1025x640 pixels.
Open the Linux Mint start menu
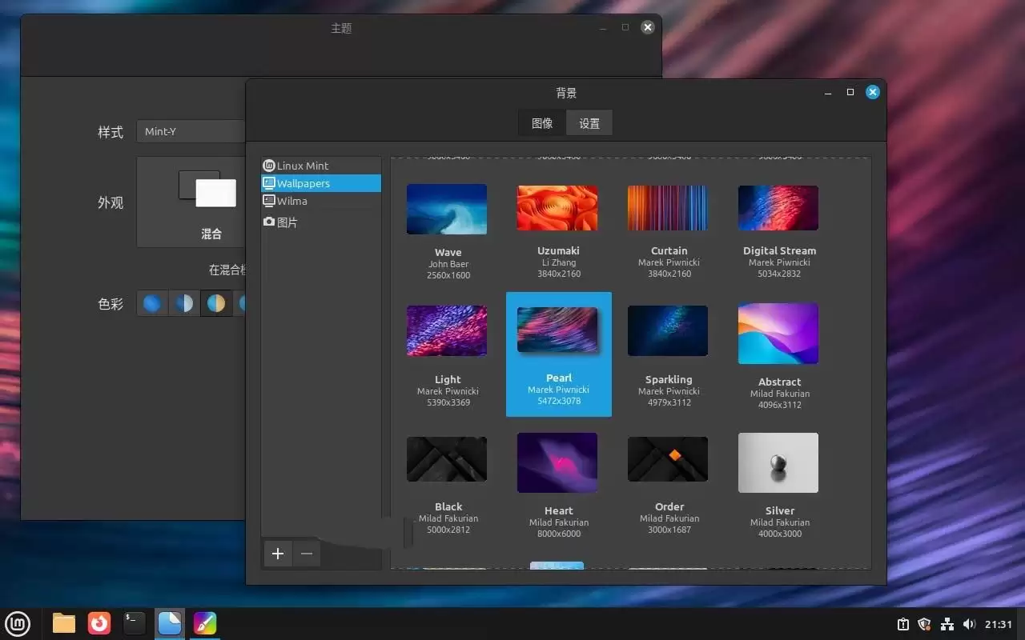point(18,623)
